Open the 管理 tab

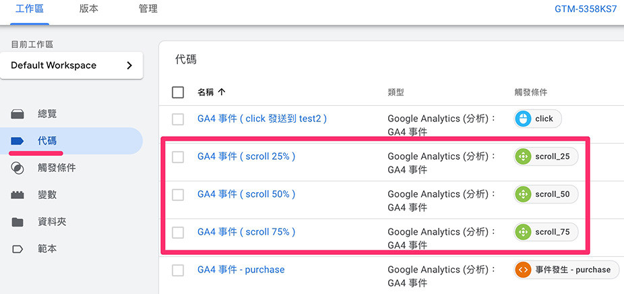[x=148, y=9]
